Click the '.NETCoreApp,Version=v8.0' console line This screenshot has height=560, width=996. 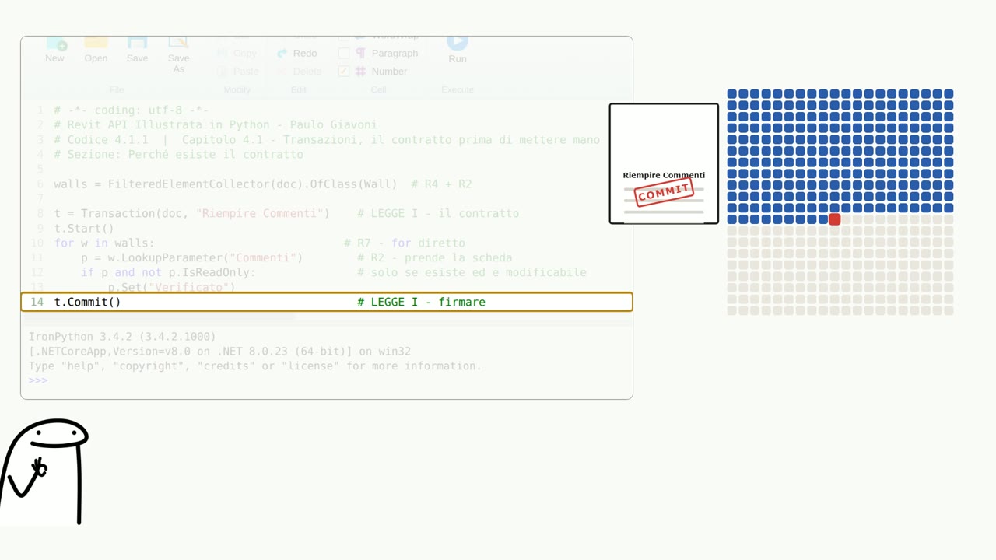pyautogui.click(x=219, y=351)
